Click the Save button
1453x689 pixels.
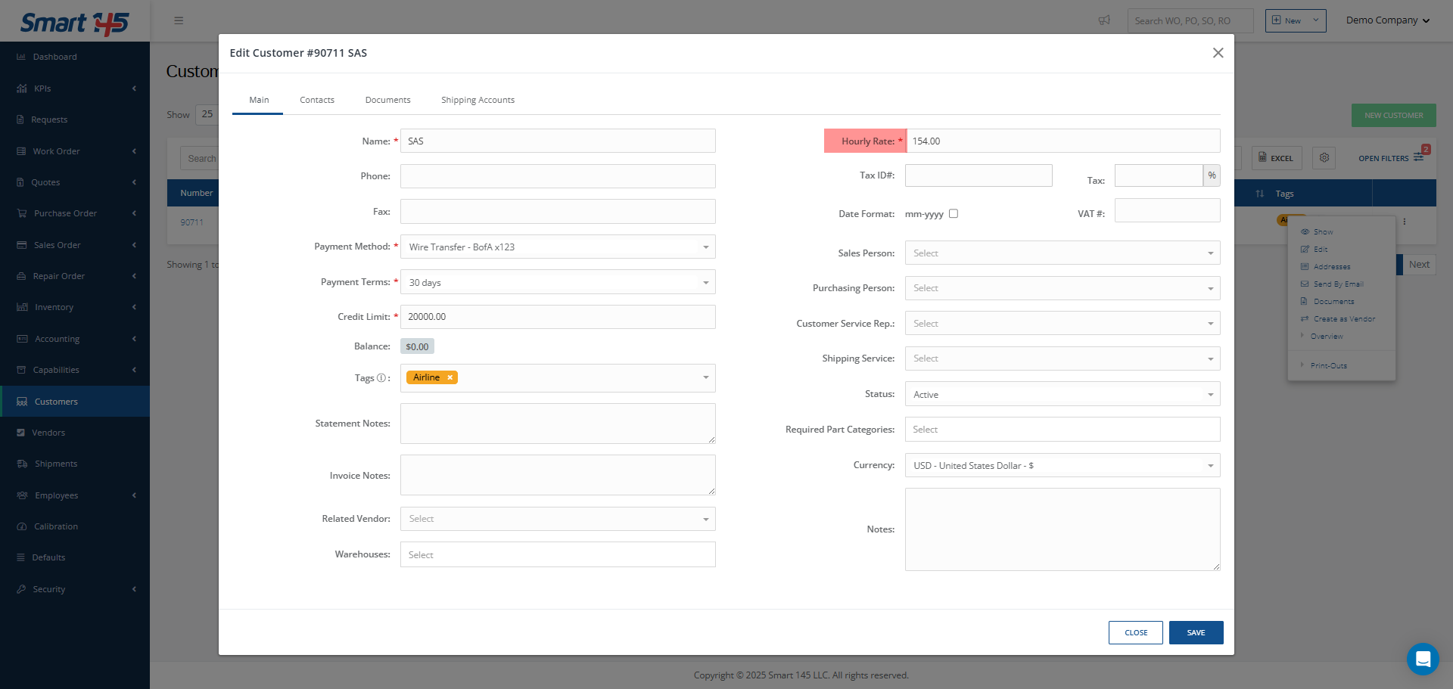(x=1196, y=632)
